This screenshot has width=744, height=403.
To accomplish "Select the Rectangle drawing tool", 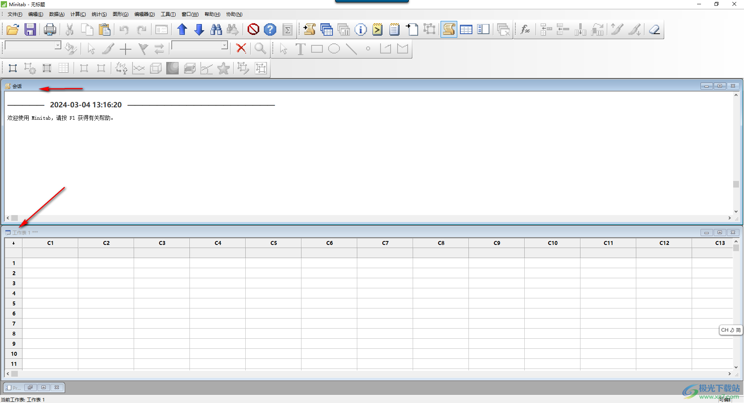I will click(x=317, y=49).
